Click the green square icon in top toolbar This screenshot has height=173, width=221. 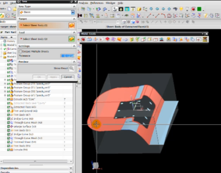point(199,9)
